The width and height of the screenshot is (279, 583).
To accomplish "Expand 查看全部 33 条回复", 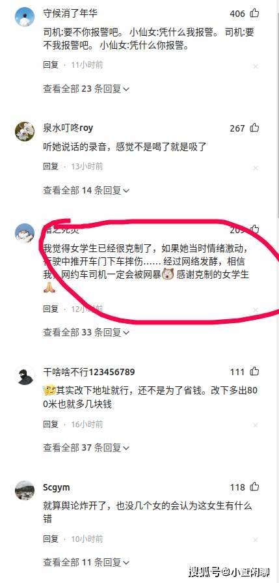I will coord(86,332).
